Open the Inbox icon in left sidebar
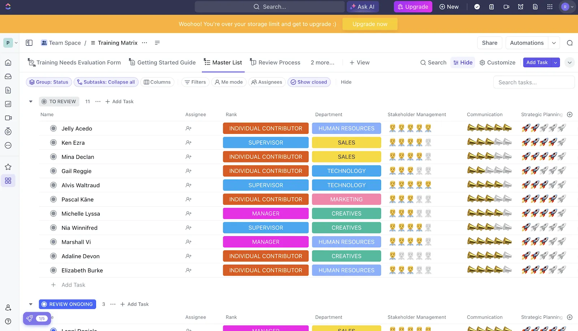 click(8, 76)
